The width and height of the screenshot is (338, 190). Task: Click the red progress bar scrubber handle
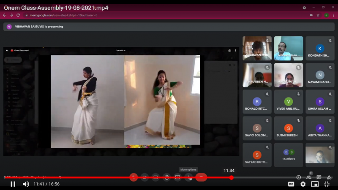tap(231, 177)
